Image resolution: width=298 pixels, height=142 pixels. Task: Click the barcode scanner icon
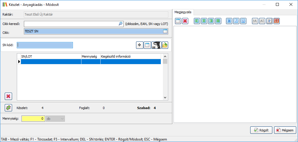point(156,45)
